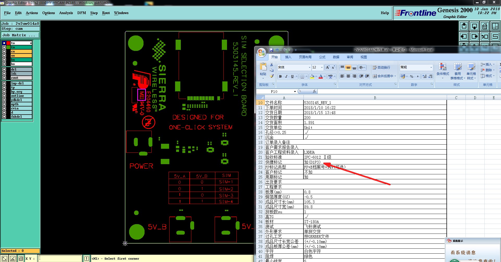Click the previous view undo-zoom icon
Screen dimensions: 501x262
click(x=485, y=37)
